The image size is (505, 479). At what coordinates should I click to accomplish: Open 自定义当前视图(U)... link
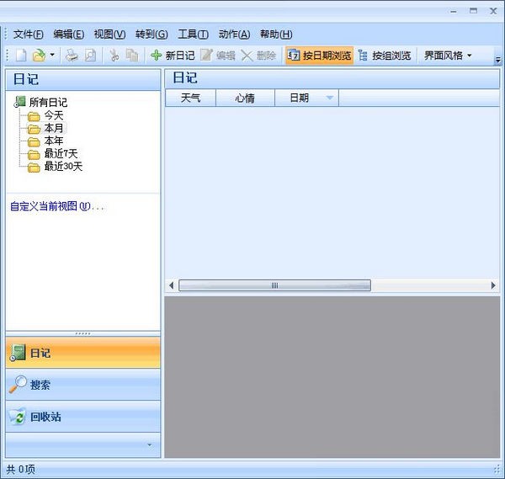(57, 206)
